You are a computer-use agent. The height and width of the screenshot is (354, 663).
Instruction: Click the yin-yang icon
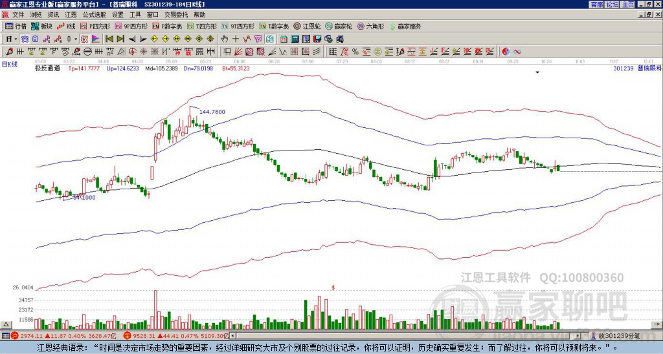click(x=506, y=52)
